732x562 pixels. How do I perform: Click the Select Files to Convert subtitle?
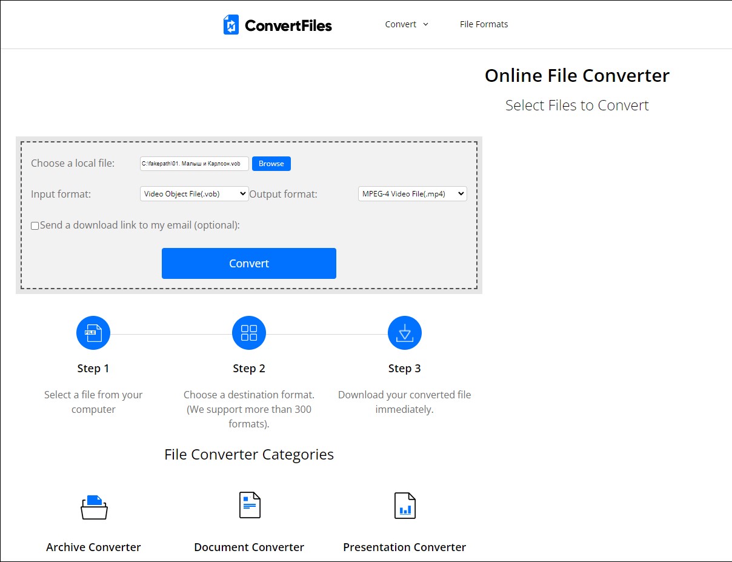click(577, 105)
